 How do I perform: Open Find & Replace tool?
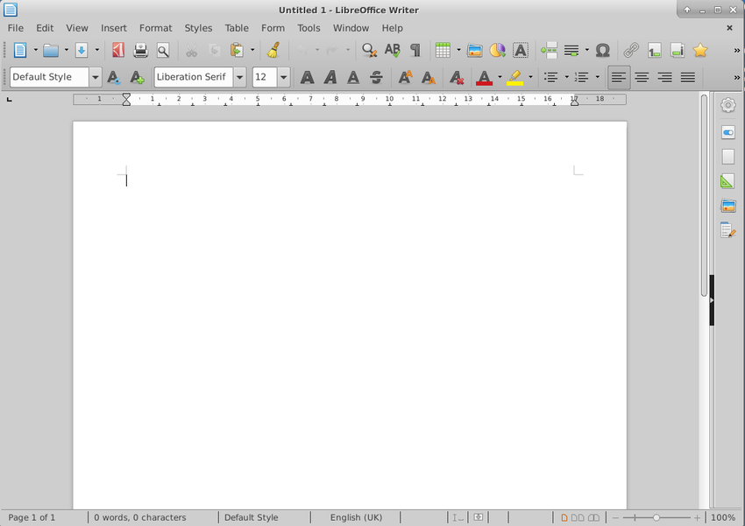pyautogui.click(x=369, y=50)
